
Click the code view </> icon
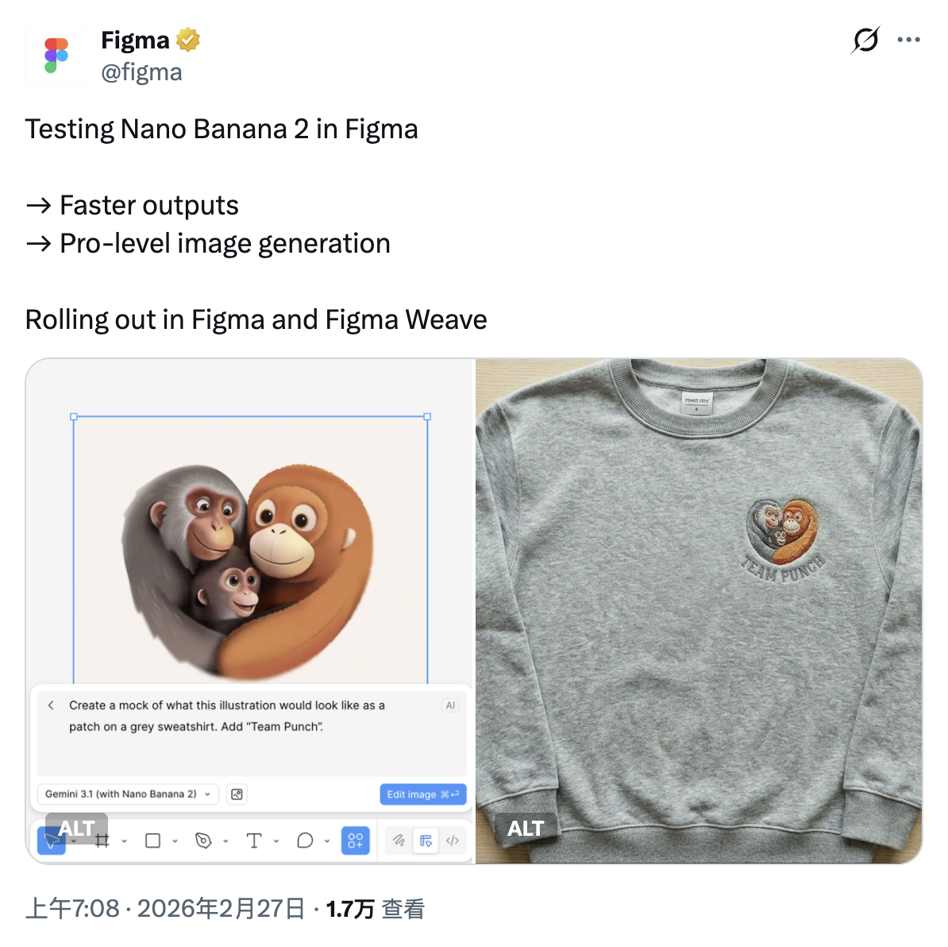tap(453, 841)
